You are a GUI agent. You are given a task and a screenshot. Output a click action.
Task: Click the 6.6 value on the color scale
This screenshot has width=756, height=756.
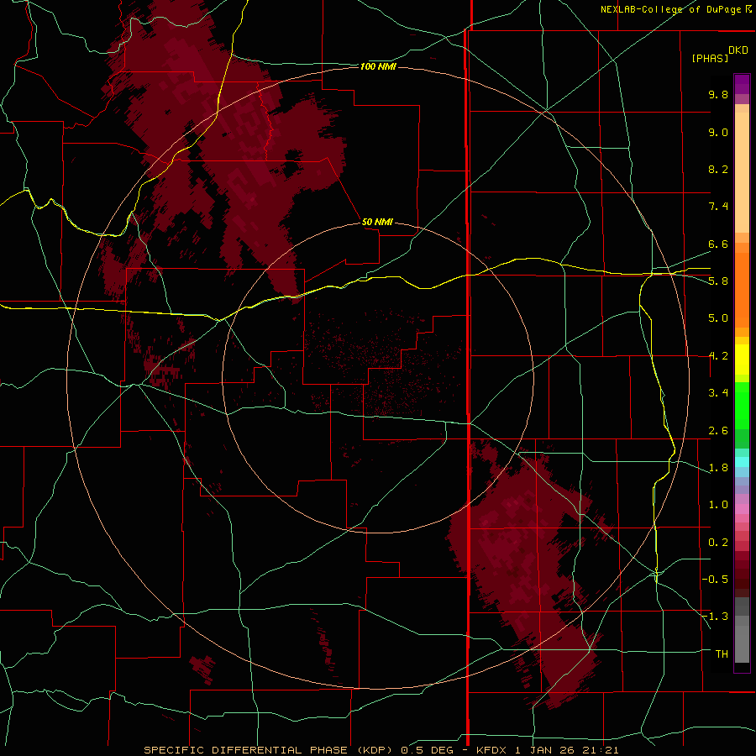(718, 244)
